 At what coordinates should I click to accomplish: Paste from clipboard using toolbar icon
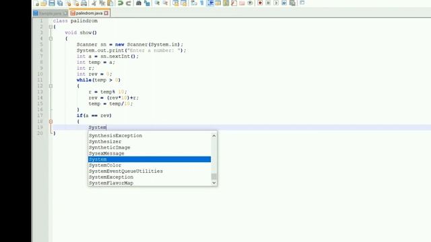click(110, 3)
